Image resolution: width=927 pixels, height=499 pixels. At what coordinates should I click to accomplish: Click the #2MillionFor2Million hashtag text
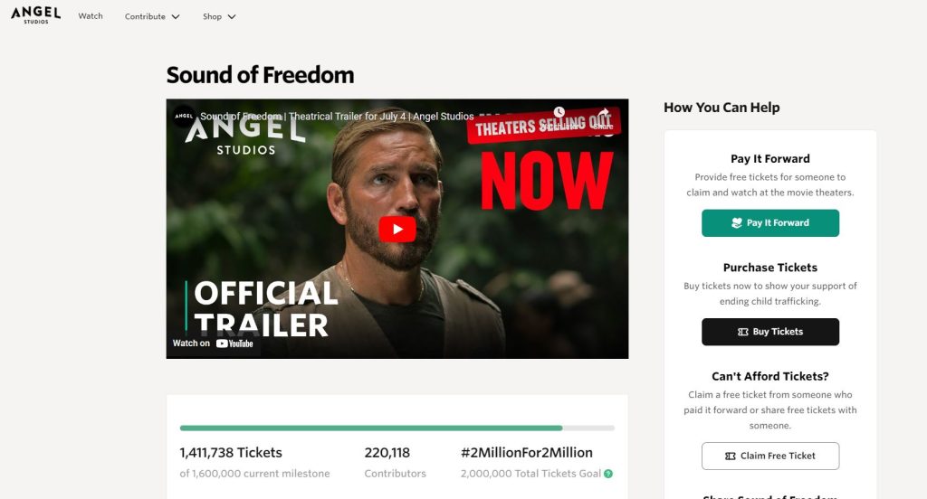click(526, 453)
